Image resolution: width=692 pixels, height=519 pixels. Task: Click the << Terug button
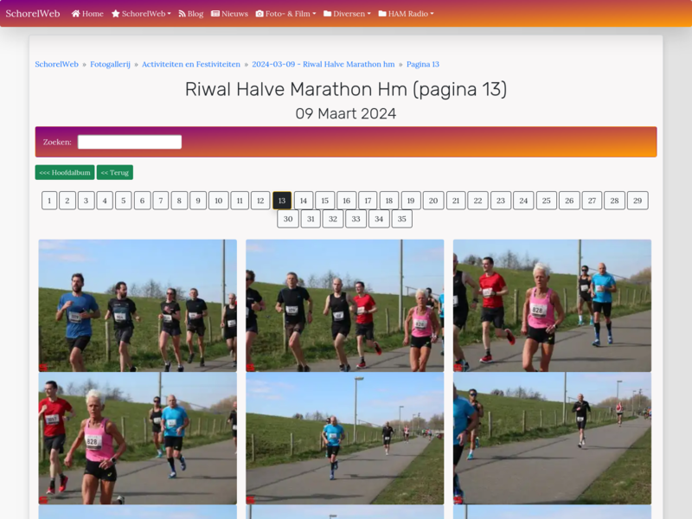[x=115, y=172]
